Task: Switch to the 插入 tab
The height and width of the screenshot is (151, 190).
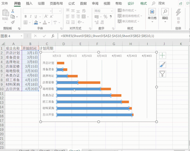Action: [29, 3]
